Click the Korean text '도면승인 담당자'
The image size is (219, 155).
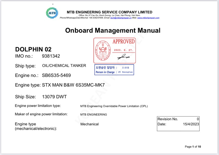(x=105, y=68)
